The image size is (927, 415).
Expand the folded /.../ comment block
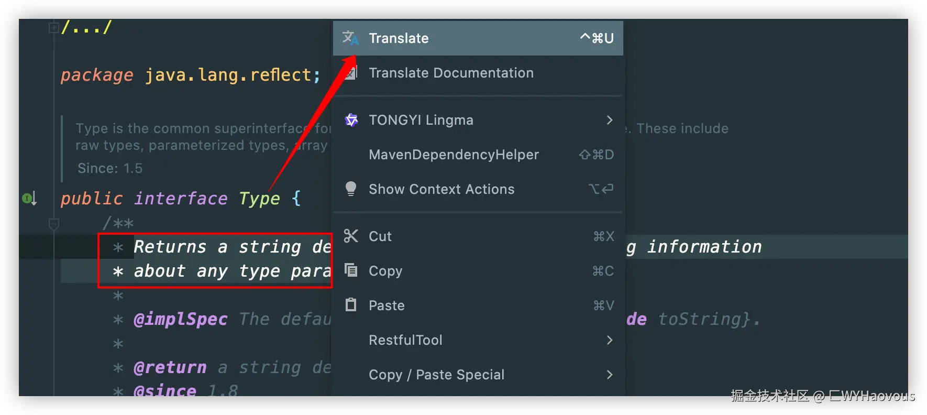53,27
